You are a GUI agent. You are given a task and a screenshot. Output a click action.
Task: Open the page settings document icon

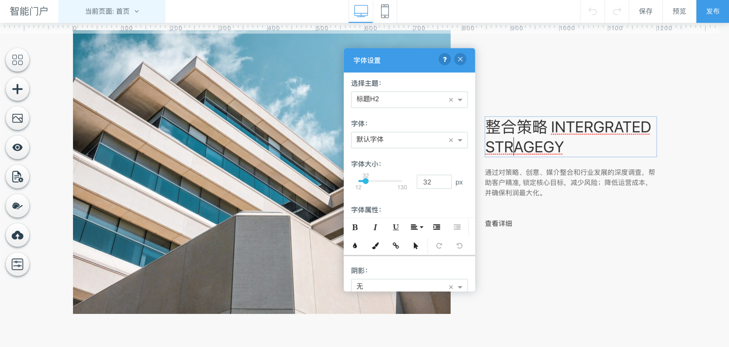17,177
